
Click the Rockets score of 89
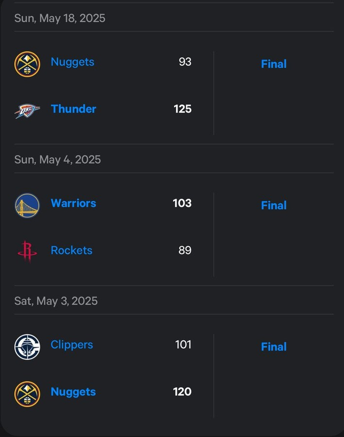[185, 250]
